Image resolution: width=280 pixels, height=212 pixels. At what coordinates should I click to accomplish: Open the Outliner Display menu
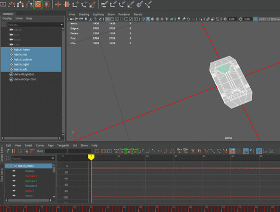pos(7,19)
